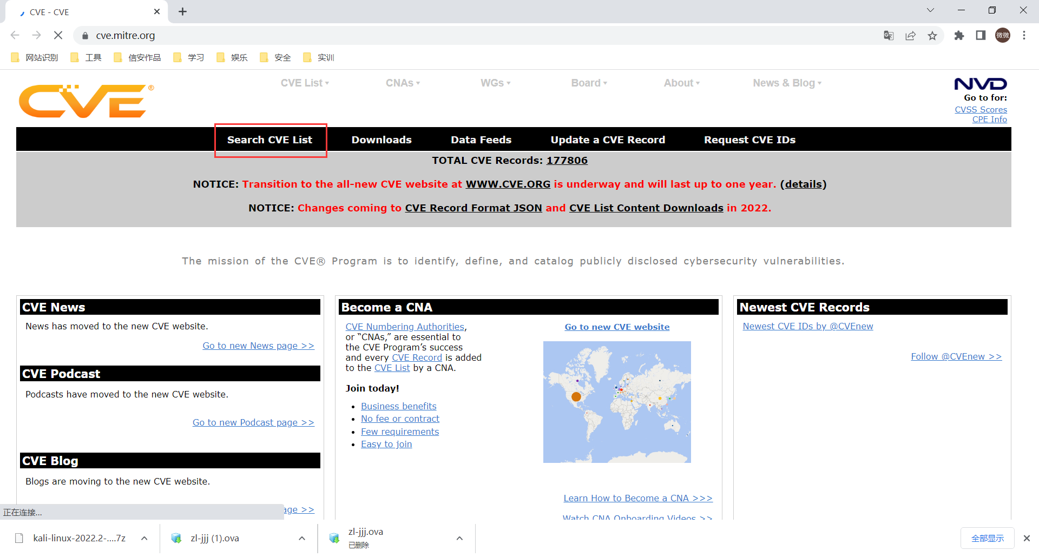The width and height of the screenshot is (1039, 557).
Task: Close the downloads bar
Action: tap(1027, 538)
